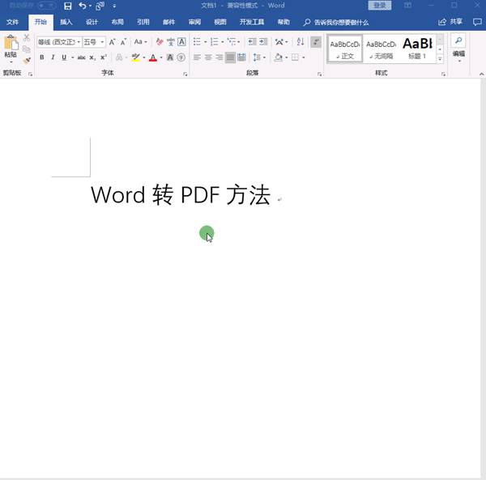Decrease font size with the smaller A icon

tap(123, 42)
